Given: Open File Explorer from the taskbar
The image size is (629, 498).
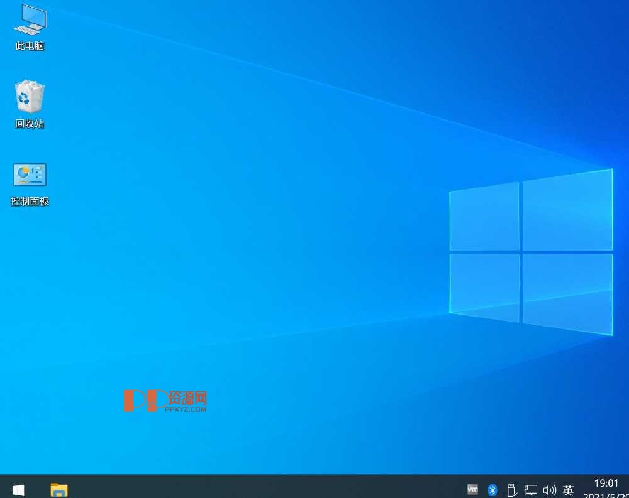Looking at the screenshot, I should pos(58,489).
